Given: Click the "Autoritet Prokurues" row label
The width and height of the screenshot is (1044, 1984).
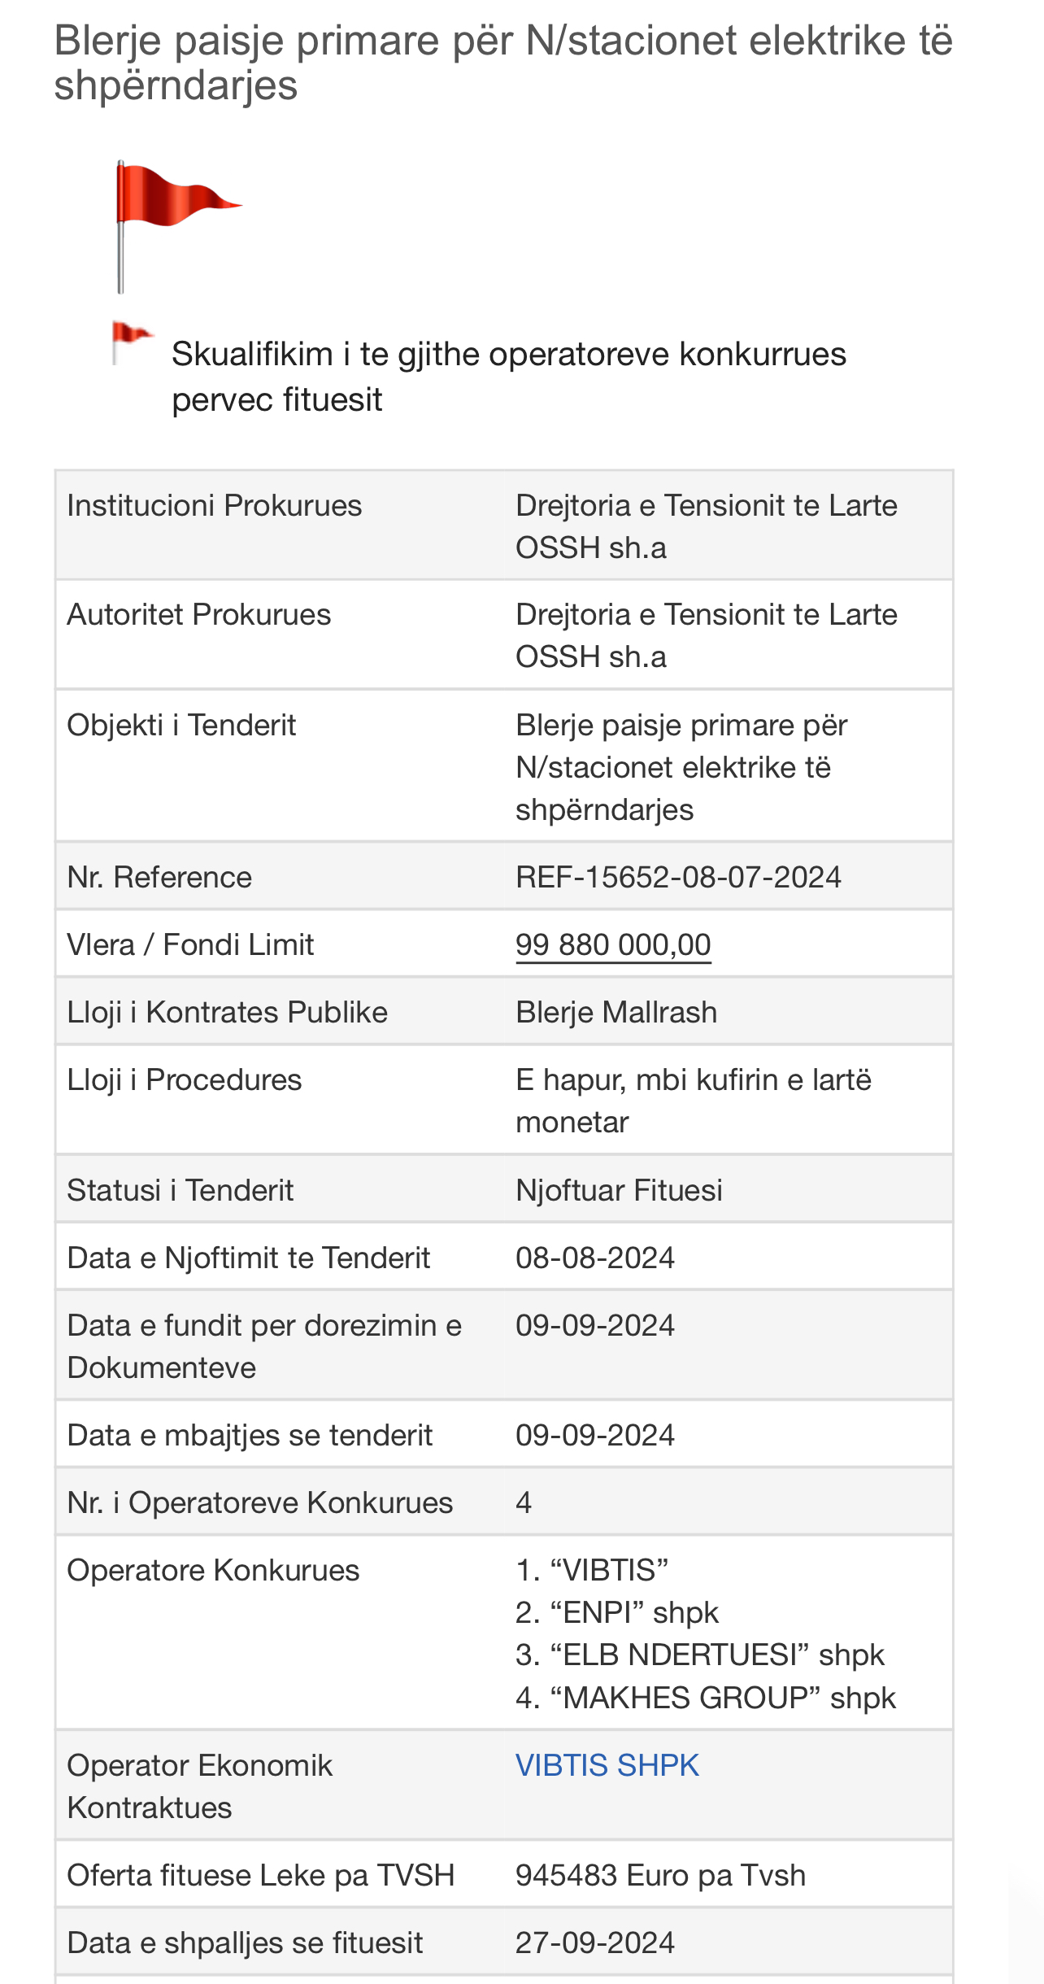Looking at the screenshot, I should pyautogui.click(x=199, y=614).
